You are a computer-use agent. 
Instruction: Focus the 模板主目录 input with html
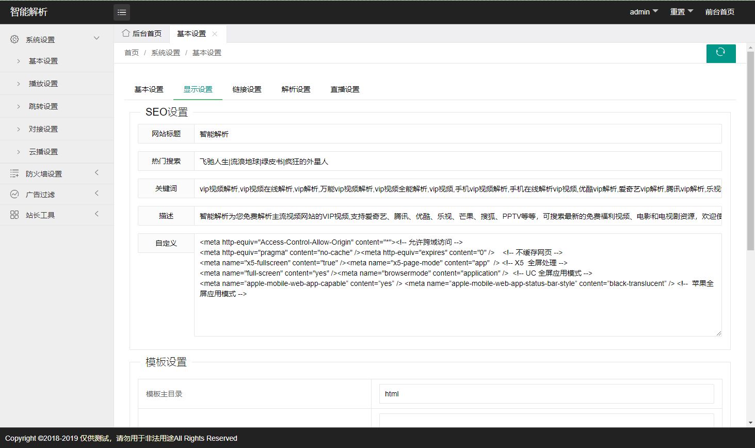pos(547,394)
